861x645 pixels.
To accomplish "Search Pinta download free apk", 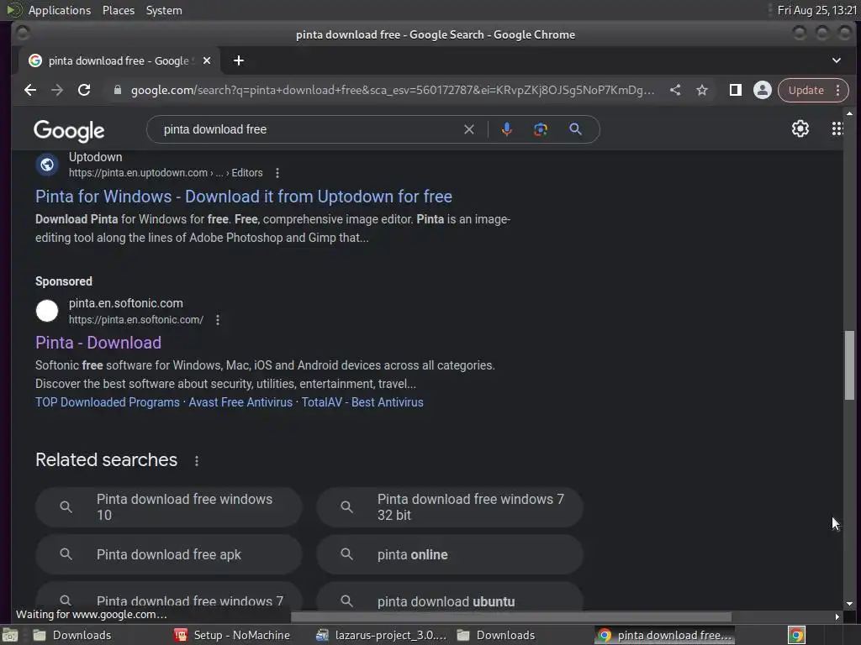I will point(168,554).
